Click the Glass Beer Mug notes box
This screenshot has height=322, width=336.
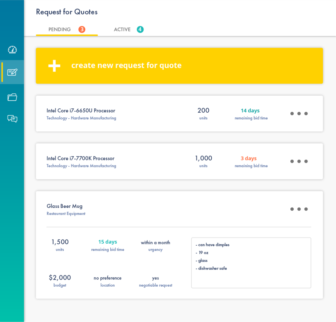[x=251, y=263]
